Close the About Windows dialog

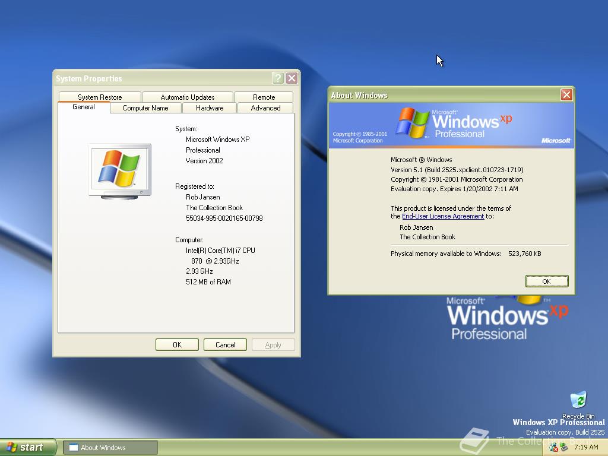(x=566, y=95)
